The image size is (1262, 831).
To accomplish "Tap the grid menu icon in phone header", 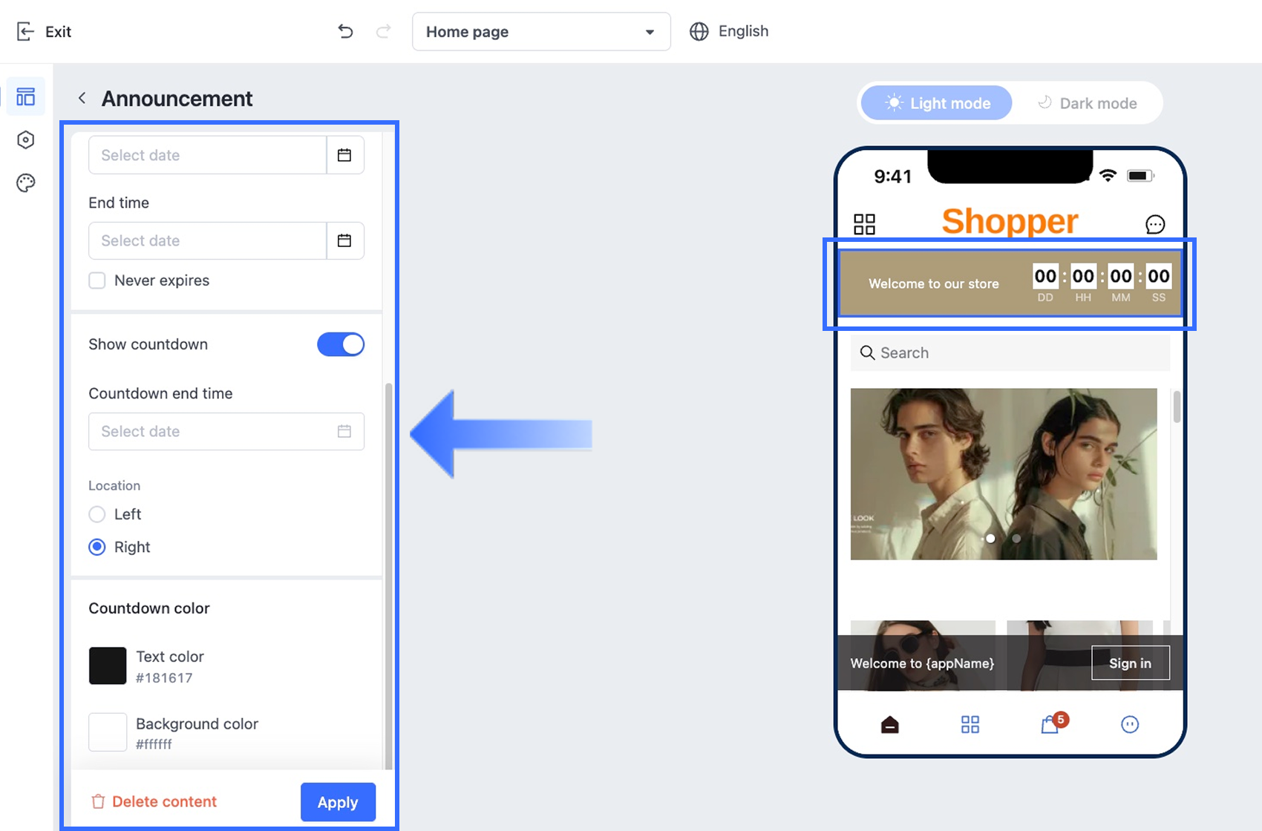I will 864,224.
